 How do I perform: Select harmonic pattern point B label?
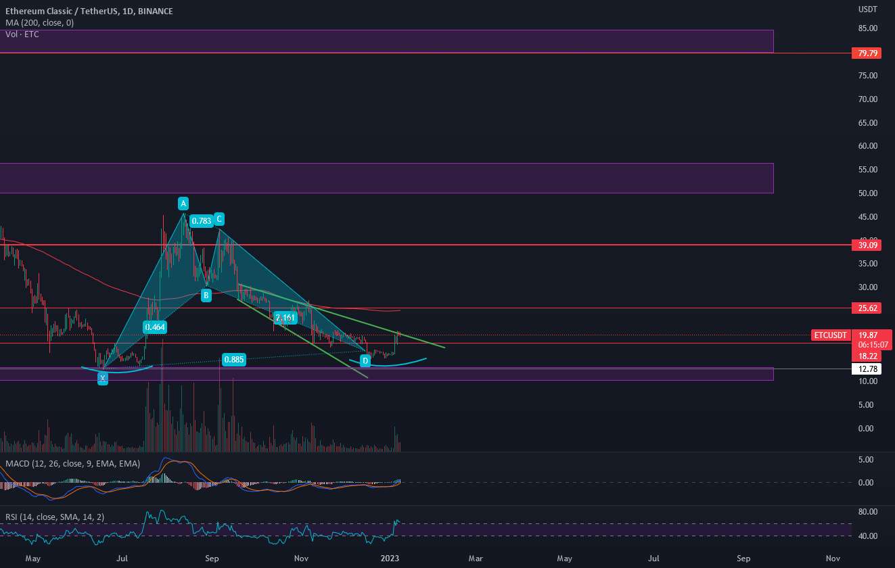coord(206,295)
